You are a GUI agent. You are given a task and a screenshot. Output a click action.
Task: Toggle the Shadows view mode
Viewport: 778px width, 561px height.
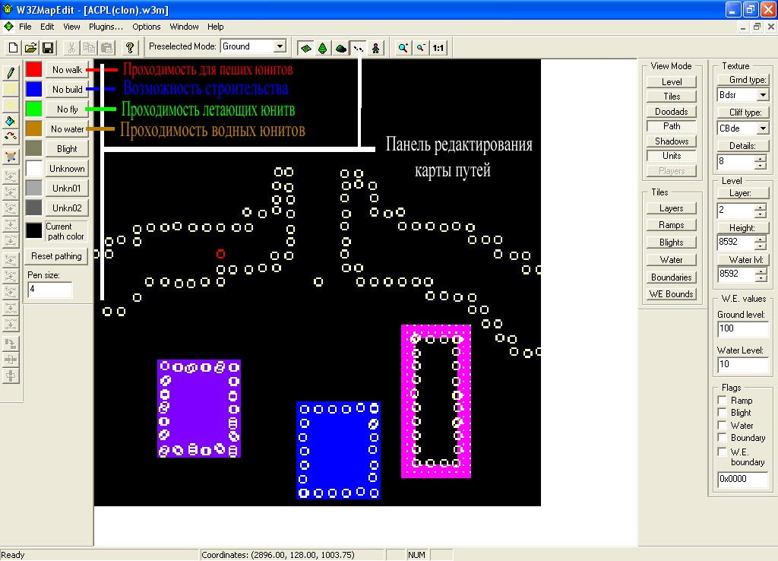click(672, 141)
